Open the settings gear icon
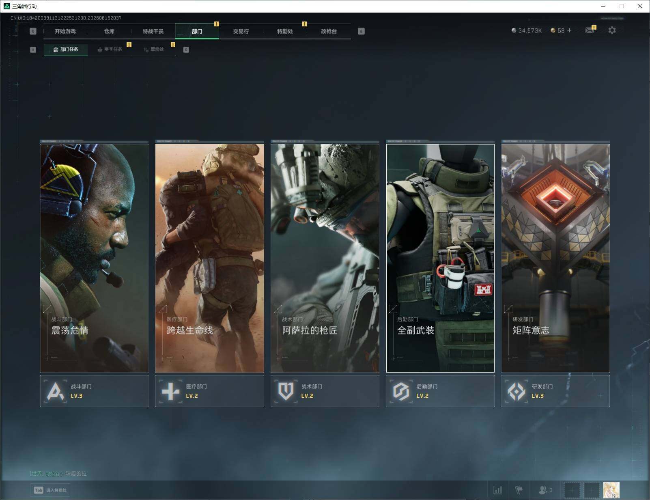Viewport: 650px width, 500px height. pyautogui.click(x=612, y=30)
